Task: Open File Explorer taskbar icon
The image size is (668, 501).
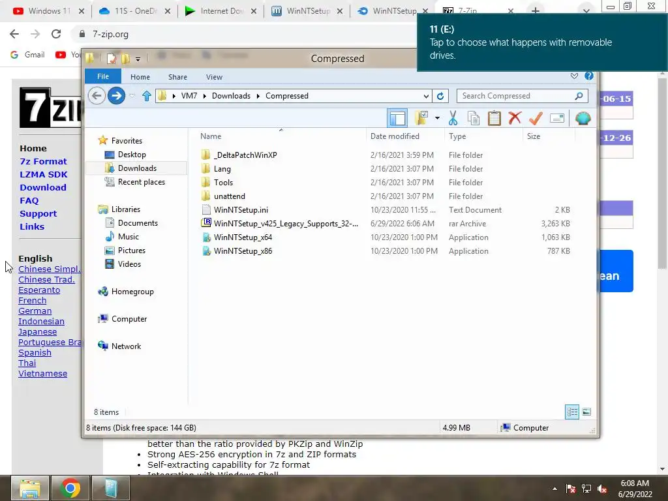Action: [x=29, y=488]
